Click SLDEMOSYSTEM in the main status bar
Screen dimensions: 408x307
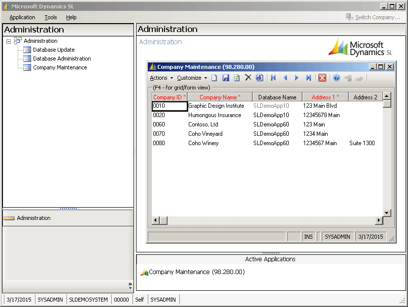tap(89, 300)
